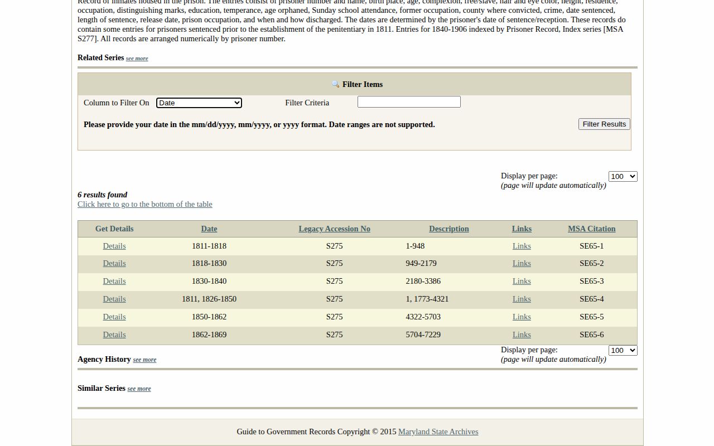714x446 pixels.
Task: Open the Column to Filter On dropdown
Action: point(199,103)
